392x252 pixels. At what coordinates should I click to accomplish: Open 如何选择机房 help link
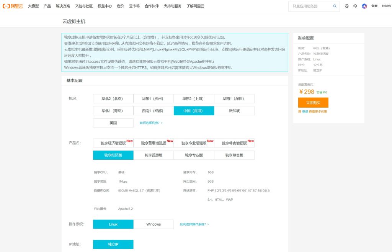[151, 123]
